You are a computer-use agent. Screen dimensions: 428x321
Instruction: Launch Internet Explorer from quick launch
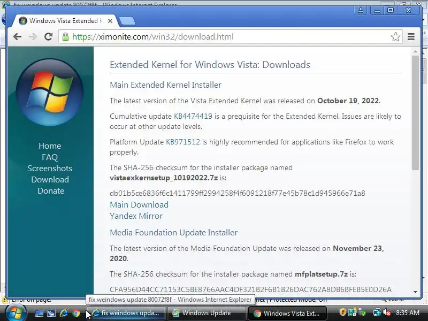64,313
